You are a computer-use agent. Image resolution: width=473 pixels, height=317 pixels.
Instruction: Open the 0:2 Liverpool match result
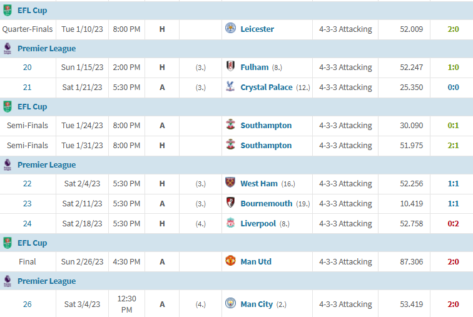coord(453,224)
